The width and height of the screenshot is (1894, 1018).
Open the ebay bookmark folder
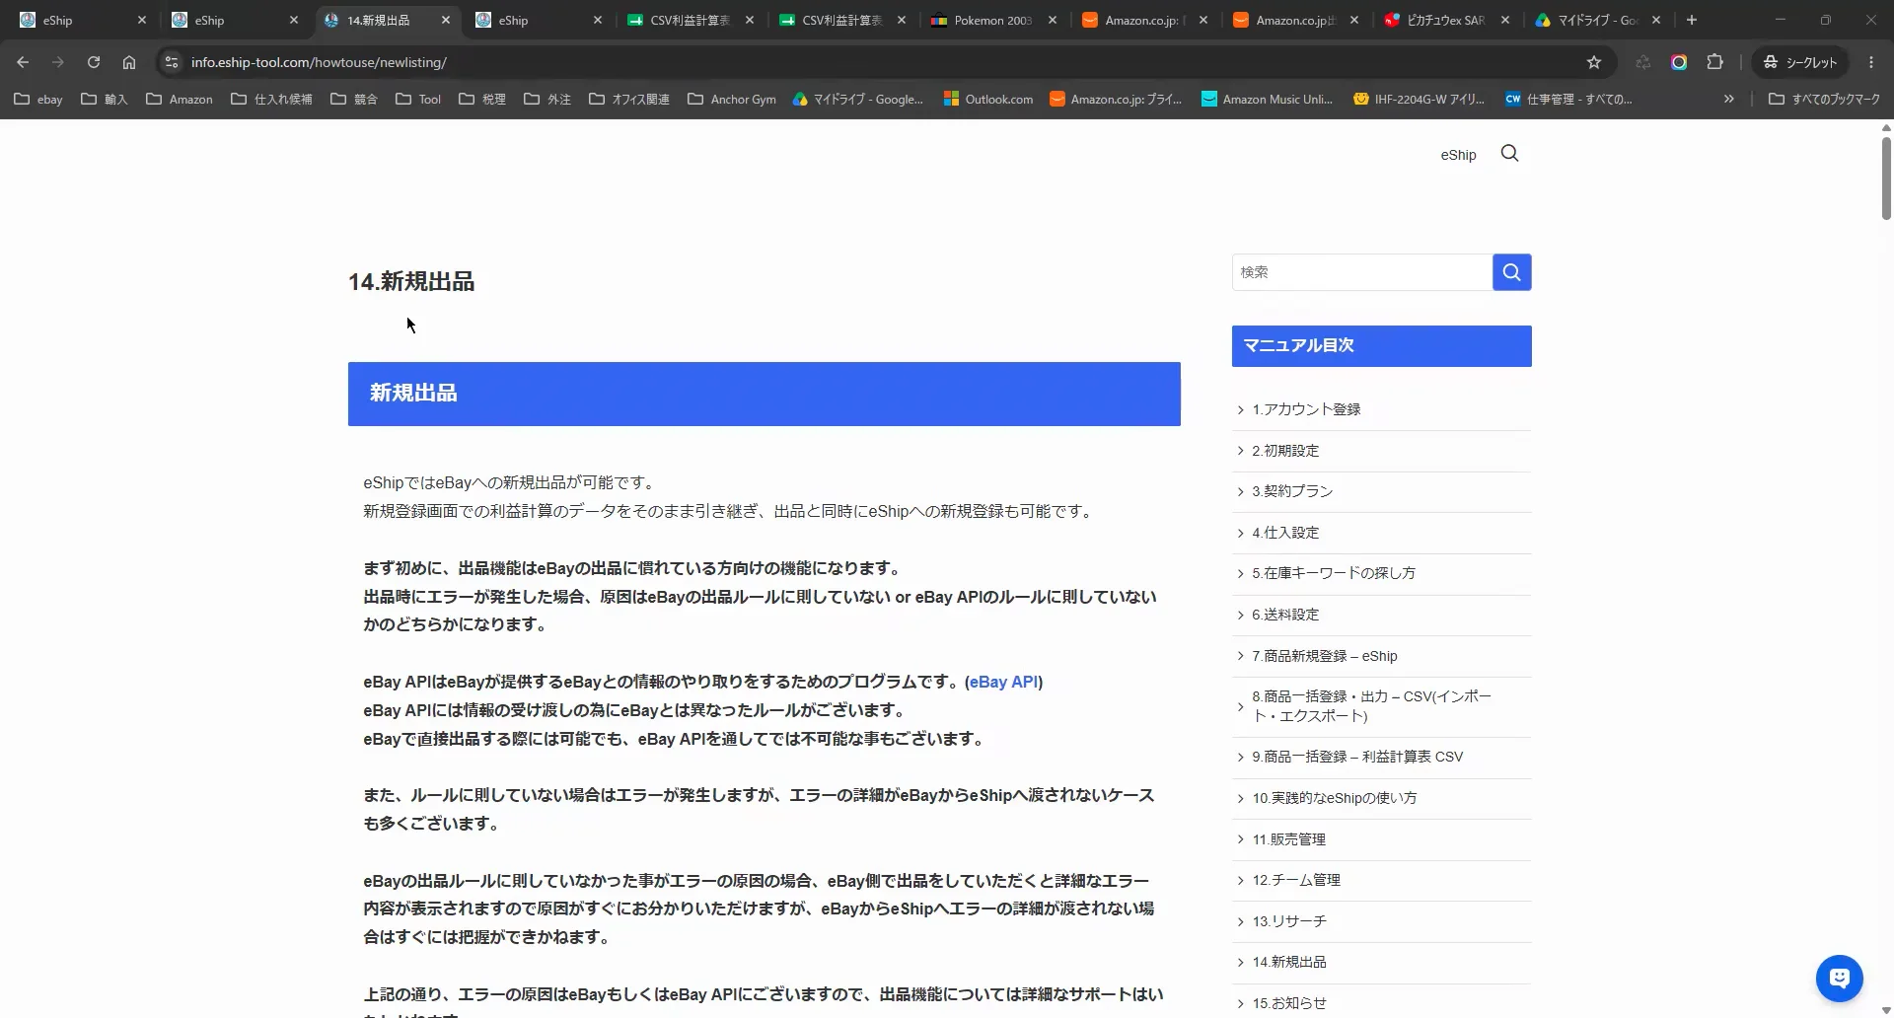[x=38, y=99]
